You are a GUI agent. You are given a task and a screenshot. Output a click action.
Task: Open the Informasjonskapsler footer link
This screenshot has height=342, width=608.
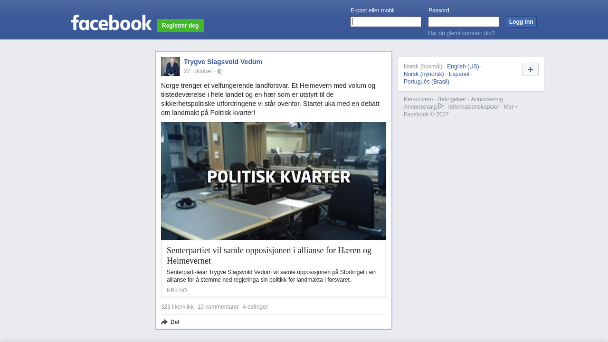point(474,107)
